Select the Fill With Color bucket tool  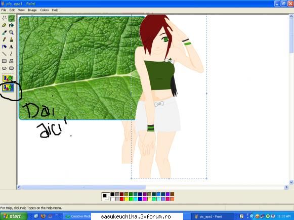point(11,25)
